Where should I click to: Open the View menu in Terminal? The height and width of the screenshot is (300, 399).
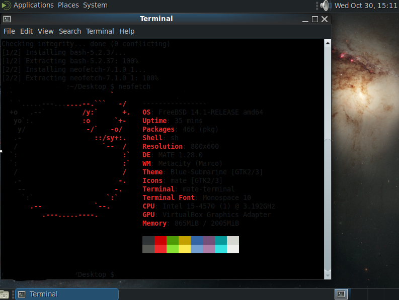click(46, 31)
